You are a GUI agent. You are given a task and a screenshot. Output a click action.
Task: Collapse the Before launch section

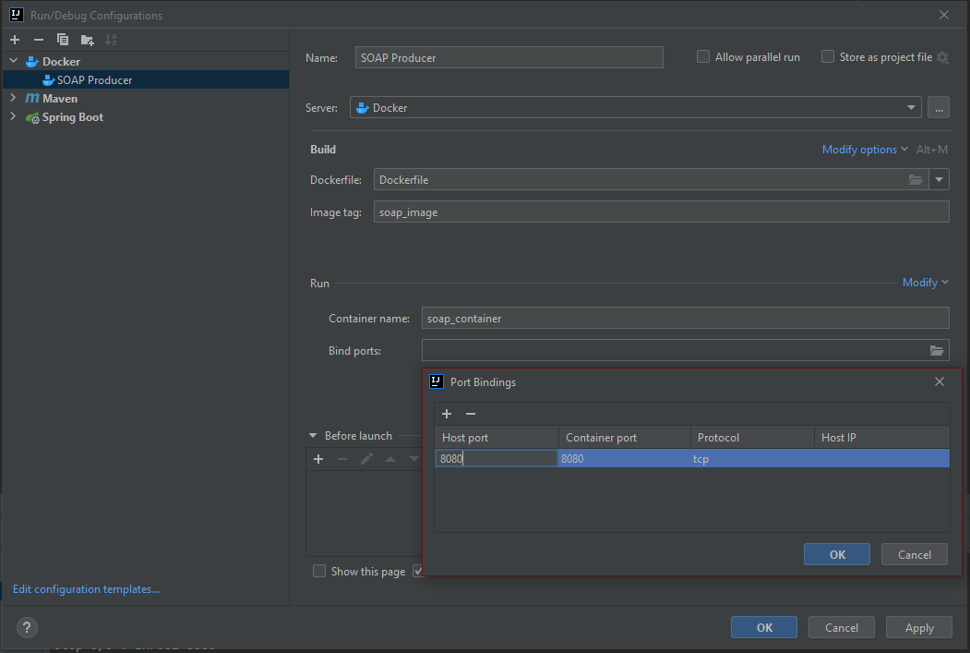click(x=312, y=436)
